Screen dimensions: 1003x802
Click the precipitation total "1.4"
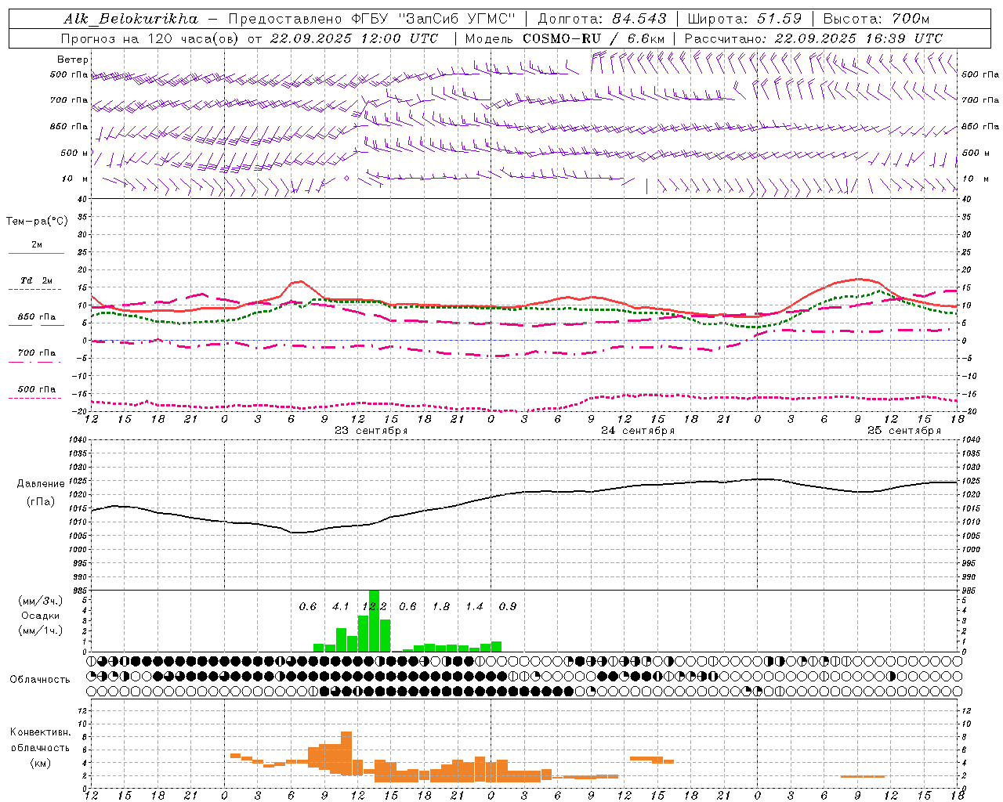coord(474,607)
